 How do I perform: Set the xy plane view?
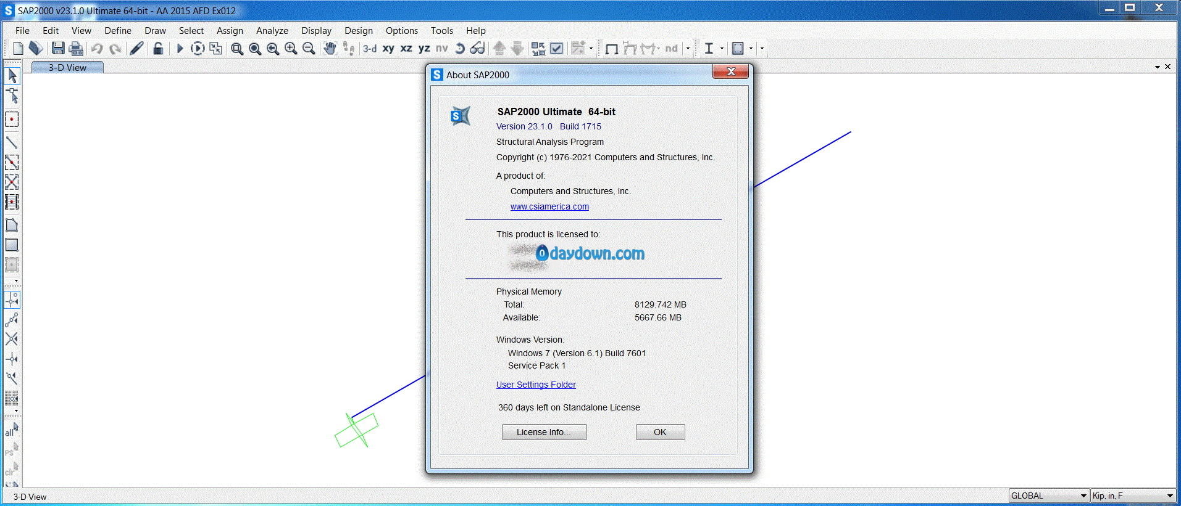pos(388,48)
